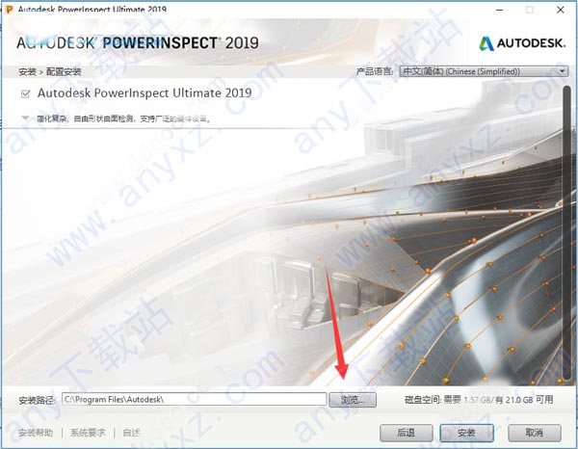Screen dimensions: 578x449
Task: Toggle the Autodesk PowerInspect Ultimate 2019 checkbox
Action: point(25,94)
